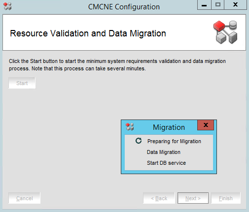Click the grayed-out Start button
This screenshot has height=212, width=249.
22,83
